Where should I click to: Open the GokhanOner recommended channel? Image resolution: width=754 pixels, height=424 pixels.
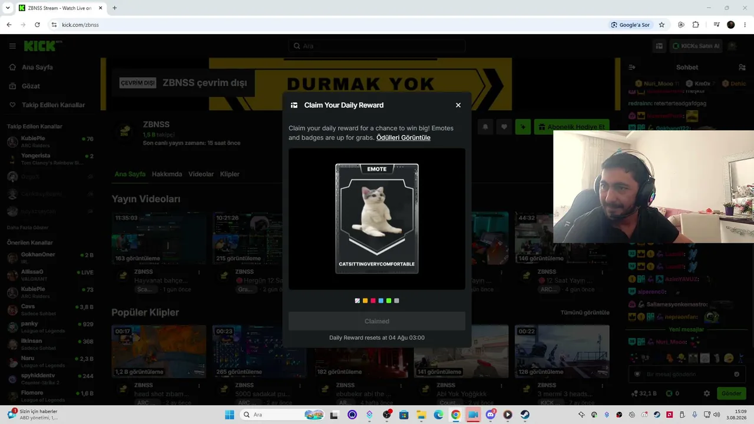point(50,258)
